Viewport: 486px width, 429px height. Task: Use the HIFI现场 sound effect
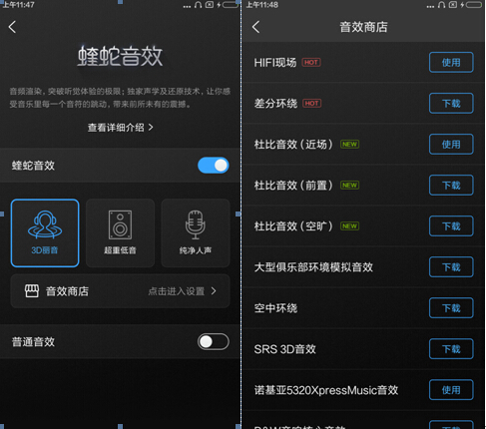pos(451,62)
